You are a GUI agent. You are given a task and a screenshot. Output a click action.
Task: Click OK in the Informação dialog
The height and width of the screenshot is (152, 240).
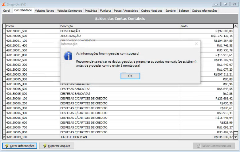[x=130, y=76]
